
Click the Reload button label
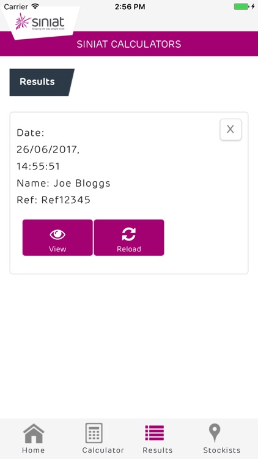pyautogui.click(x=129, y=249)
